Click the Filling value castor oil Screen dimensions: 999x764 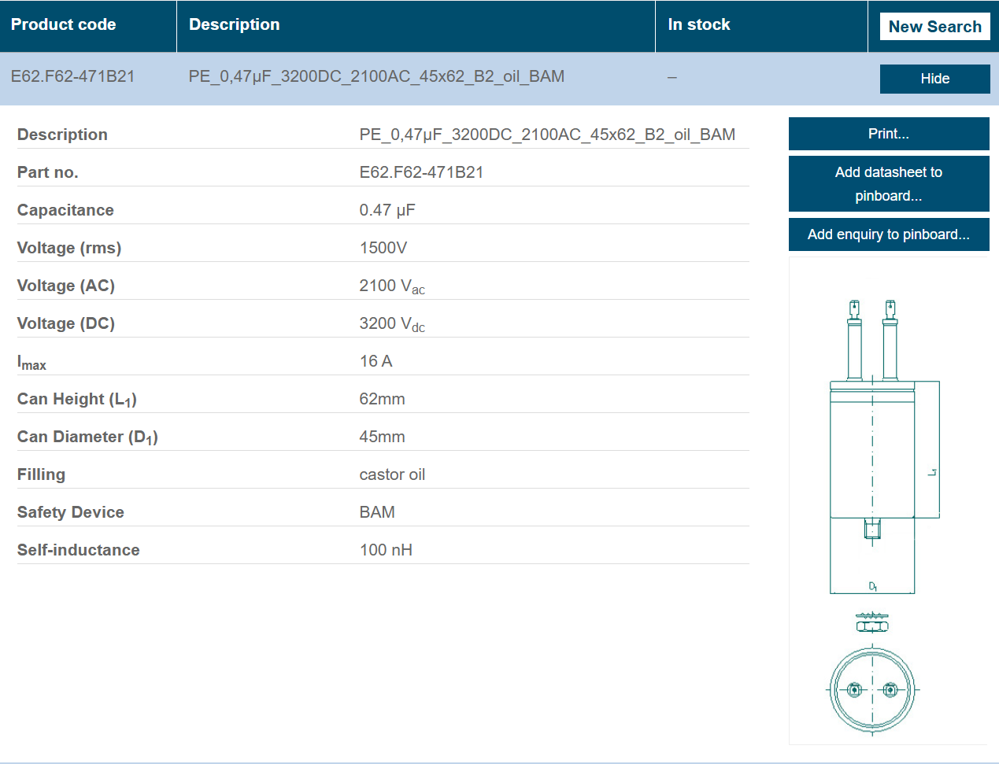click(391, 474)
